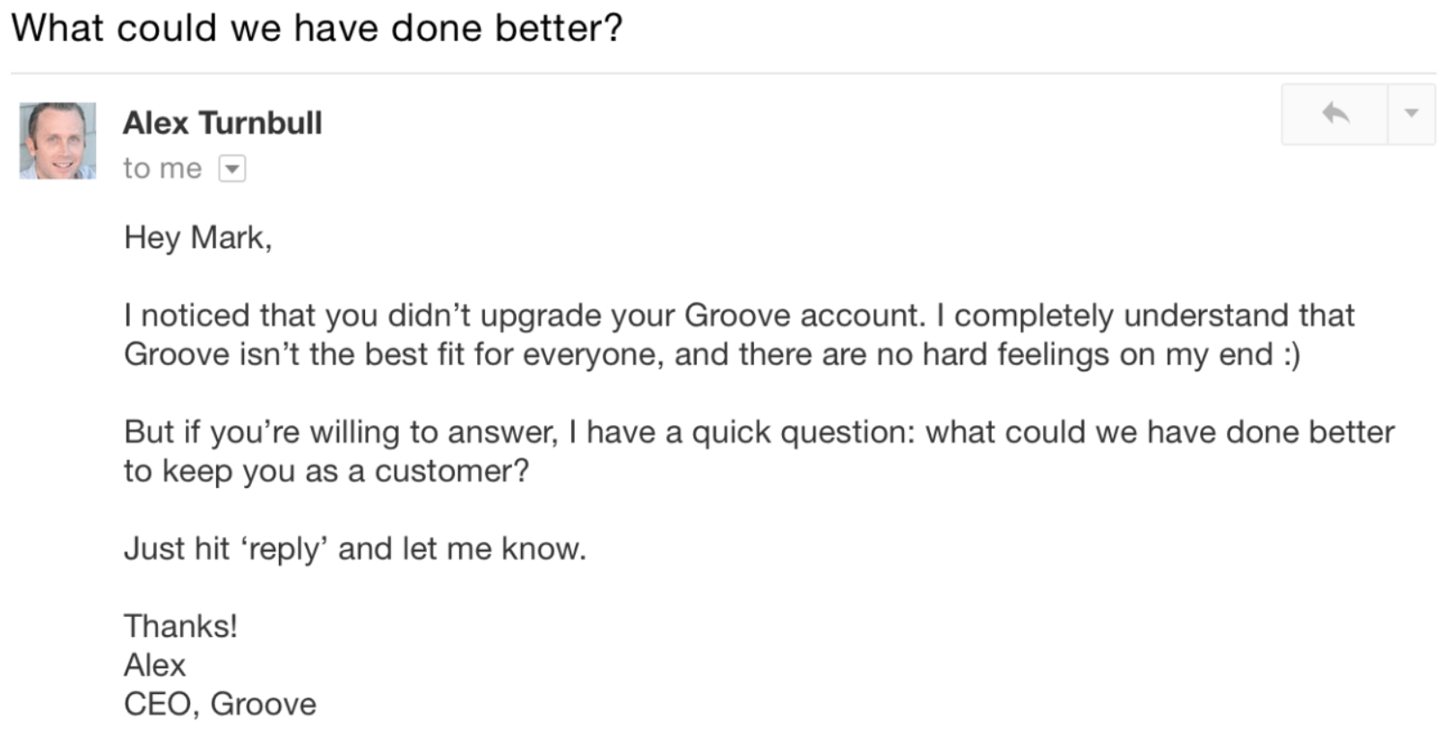Click "Groove account" in the first sentence
Image resolution: width=1451 pixels, height=748 pixels.
coord(803,316)
